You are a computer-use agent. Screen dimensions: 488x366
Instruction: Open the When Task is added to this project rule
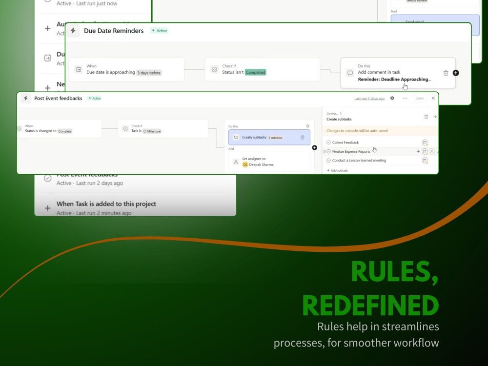(135, 208)
